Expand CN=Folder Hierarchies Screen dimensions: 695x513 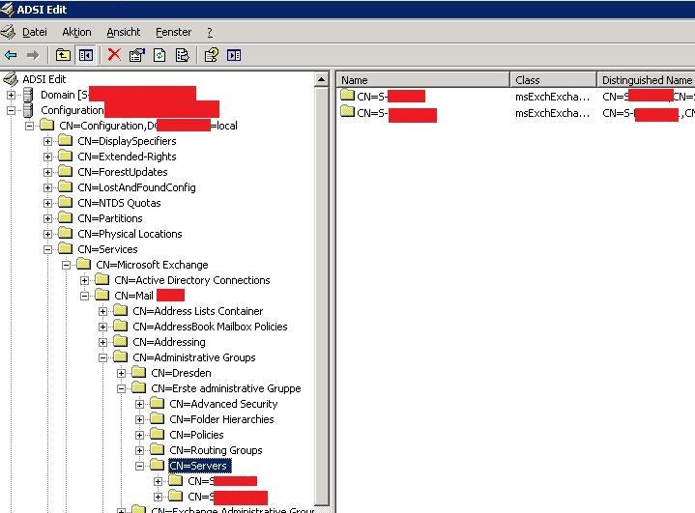coord(139,419)
